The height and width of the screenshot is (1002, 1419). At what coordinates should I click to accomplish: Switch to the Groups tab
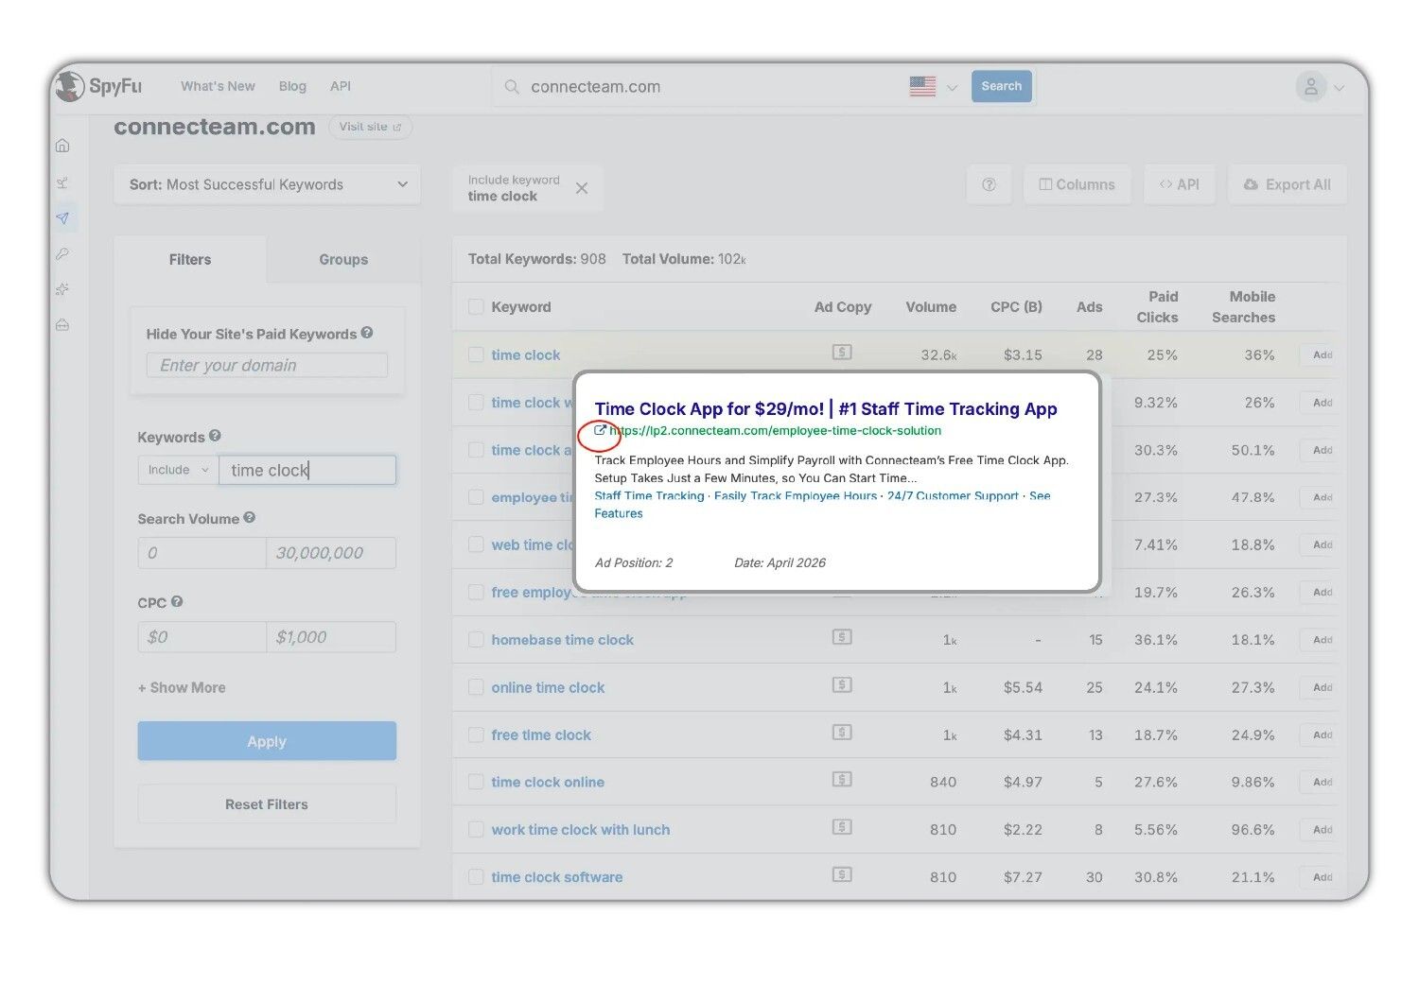pyautogui.click(x=343, y=259)
